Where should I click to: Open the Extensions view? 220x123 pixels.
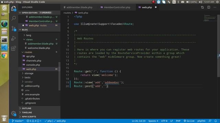coord(13,49)
